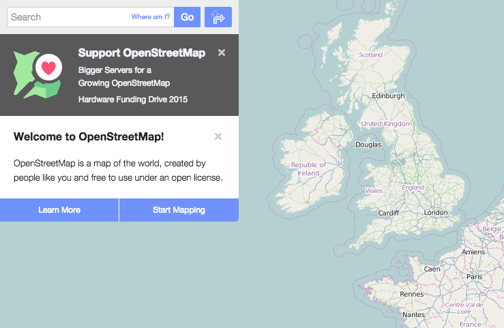This screenshot has height=328, width=504.
Task: Click the Hardware Funding Drive 2015 text
Action: [x=132, y=99]
